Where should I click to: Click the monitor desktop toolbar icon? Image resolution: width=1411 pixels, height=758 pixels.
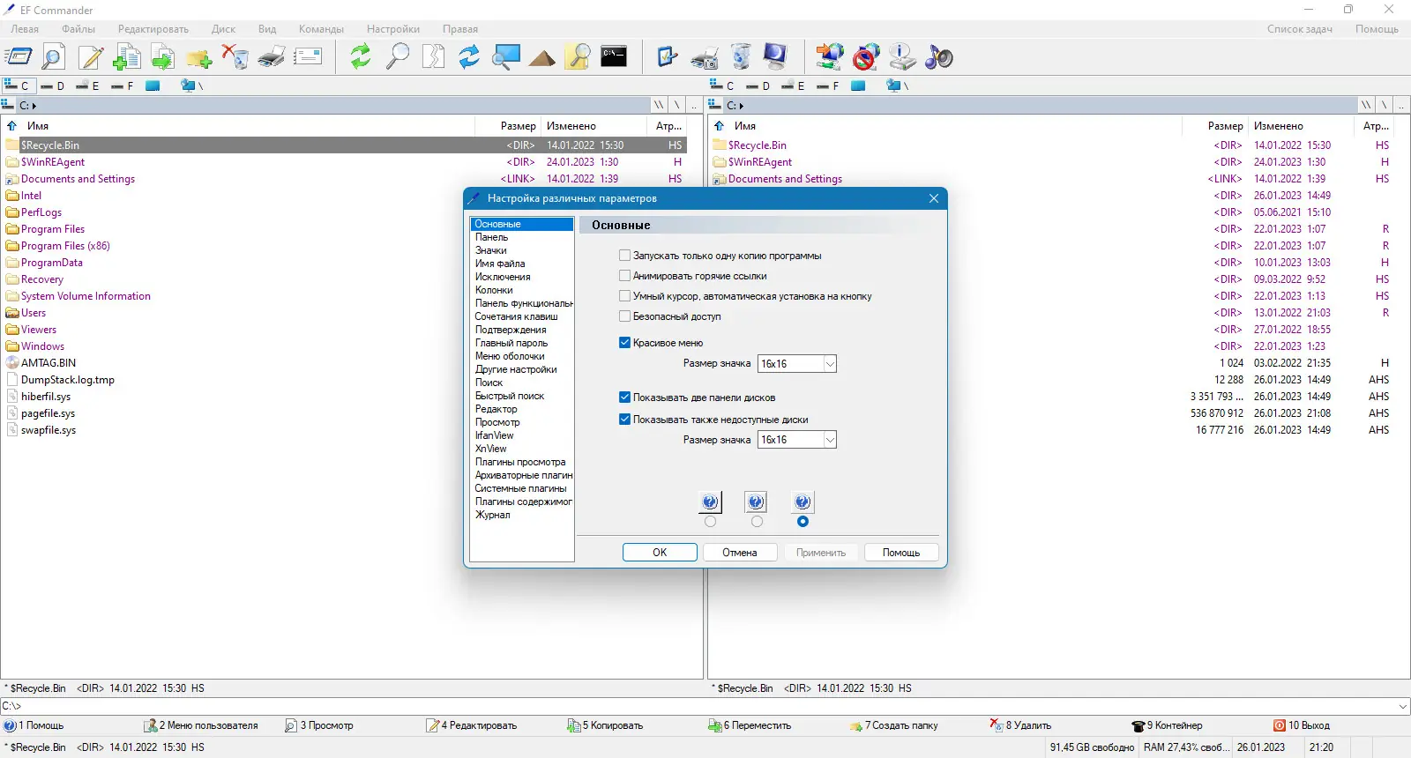775,57
